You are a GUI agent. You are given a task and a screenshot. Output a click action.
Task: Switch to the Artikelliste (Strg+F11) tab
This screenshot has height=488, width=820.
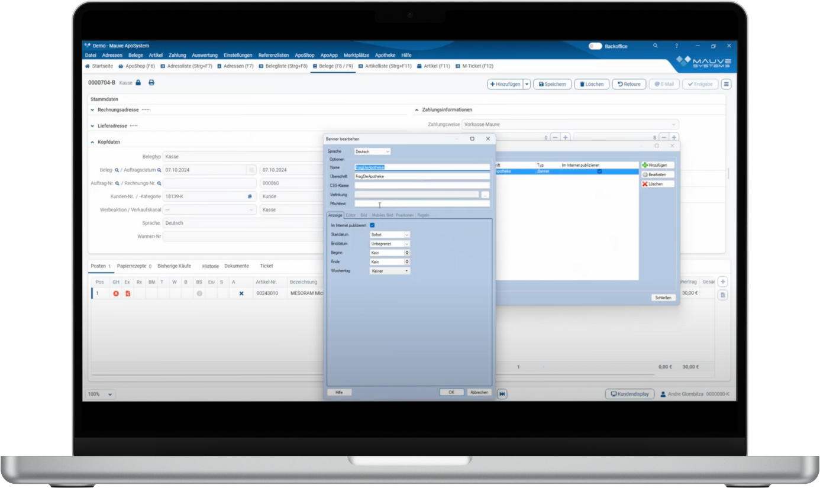pyautogui.click(x=384, y=66)
